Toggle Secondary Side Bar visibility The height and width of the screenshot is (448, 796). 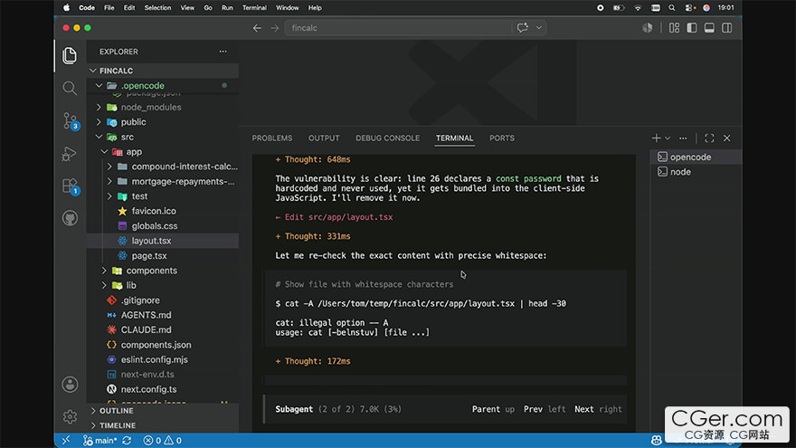click(x=727, y=28)
